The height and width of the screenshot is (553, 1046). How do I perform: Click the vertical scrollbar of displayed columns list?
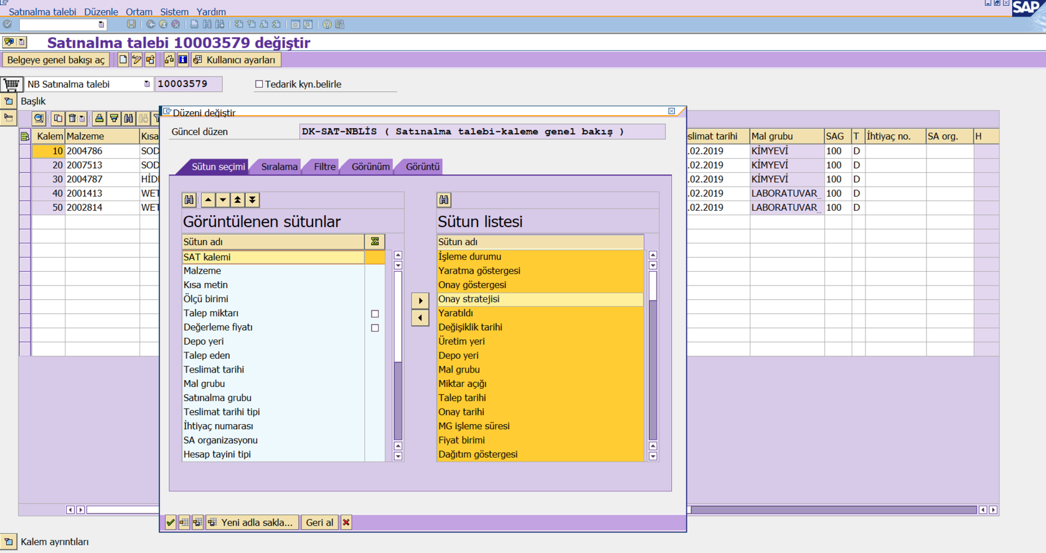click(x=398, y=355)
